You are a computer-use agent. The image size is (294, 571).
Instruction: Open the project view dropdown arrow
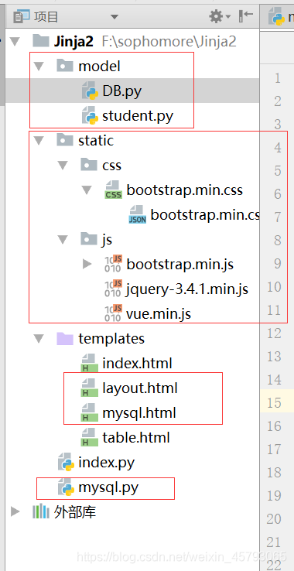pos(115,17)
